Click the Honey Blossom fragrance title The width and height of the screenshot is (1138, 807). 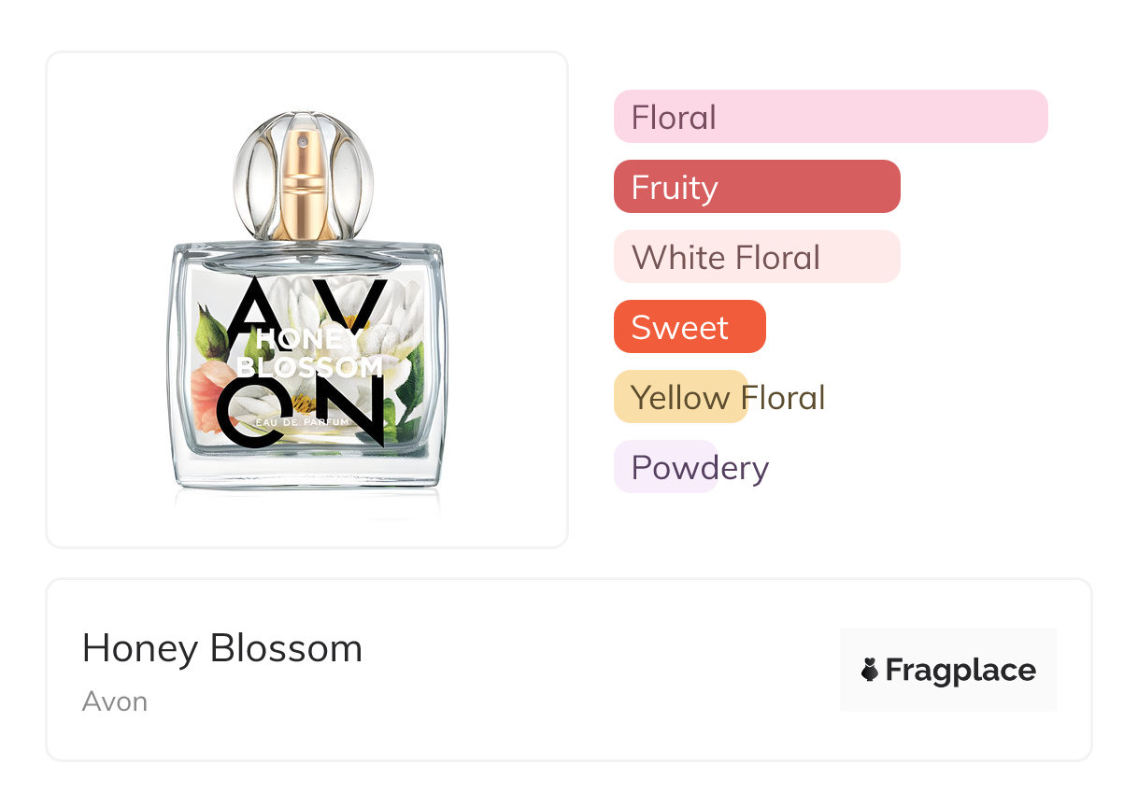pyautogui.click(x=221, y=648)
